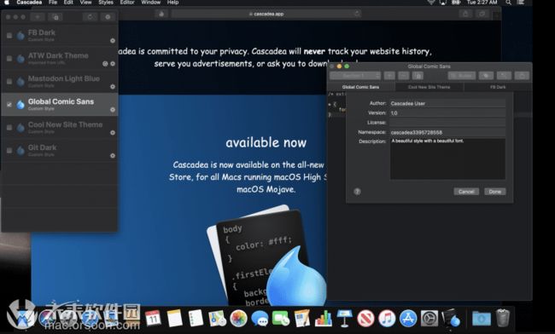Show all tabs in Safari
This screenshot has height=334, width=555.
[482, 14]
